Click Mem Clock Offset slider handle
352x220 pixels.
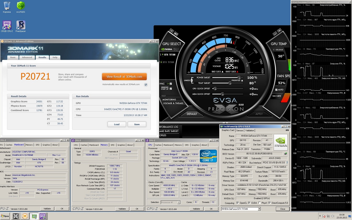coord(222,94)
